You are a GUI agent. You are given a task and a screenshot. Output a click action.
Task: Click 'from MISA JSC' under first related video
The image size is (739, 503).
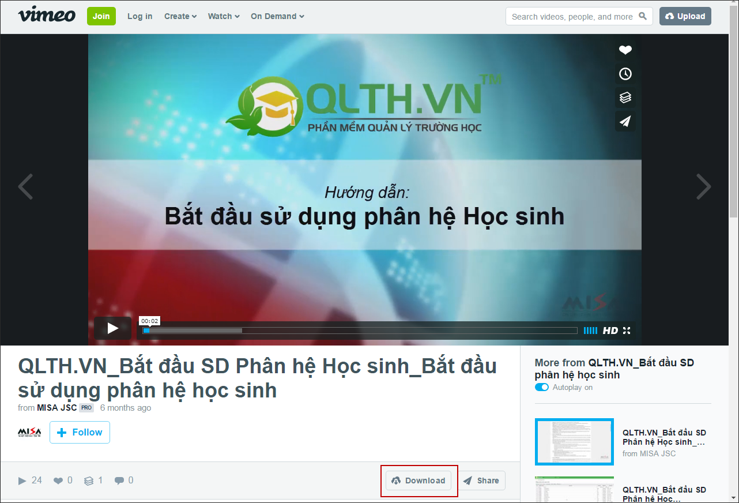649,453
